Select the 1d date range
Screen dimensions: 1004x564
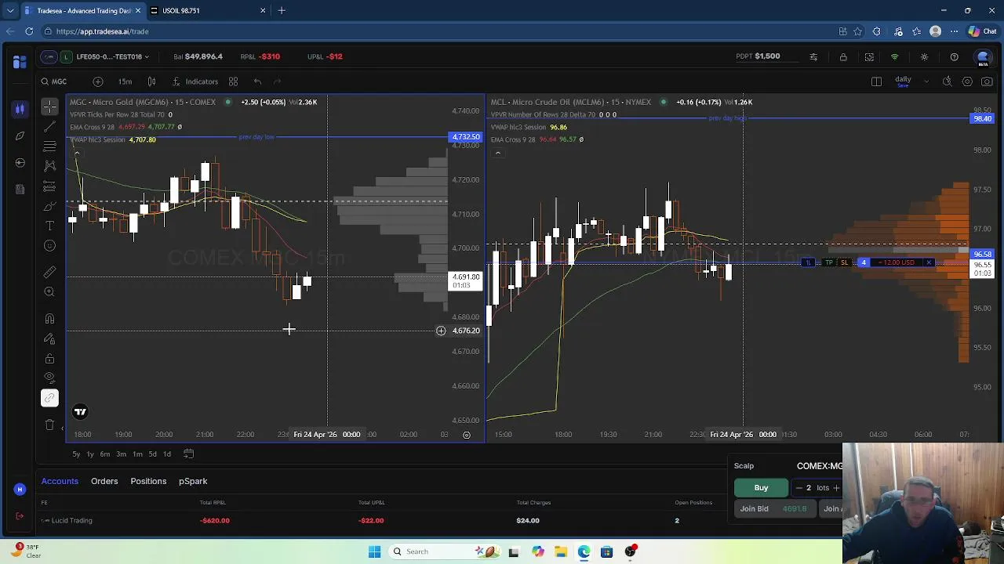[x=167, y=454]
